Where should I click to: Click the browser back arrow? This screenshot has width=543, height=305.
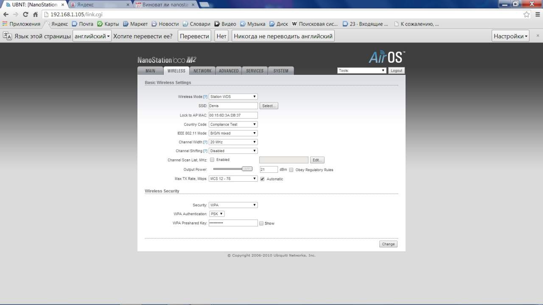(6, 14)
